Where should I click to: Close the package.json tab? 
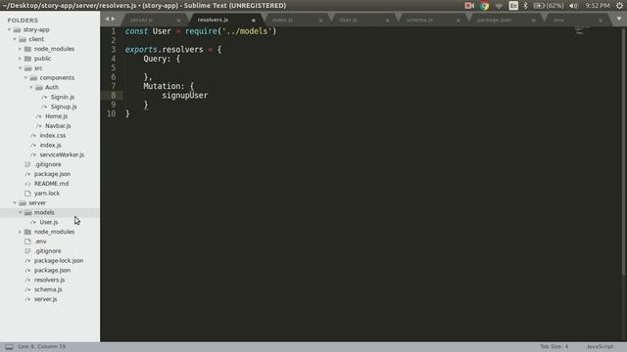[x=533, y=20]
